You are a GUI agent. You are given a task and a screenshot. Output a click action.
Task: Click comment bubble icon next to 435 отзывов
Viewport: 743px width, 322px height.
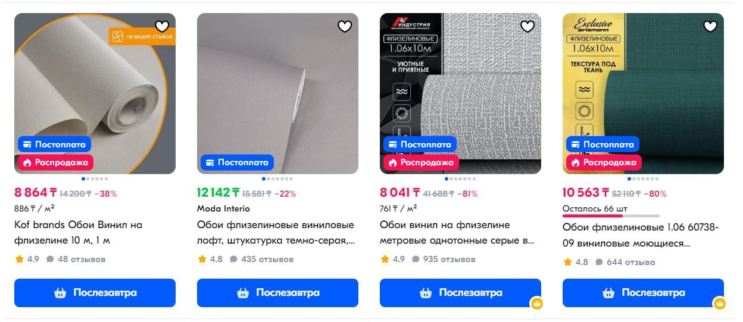tap(233, 259)
